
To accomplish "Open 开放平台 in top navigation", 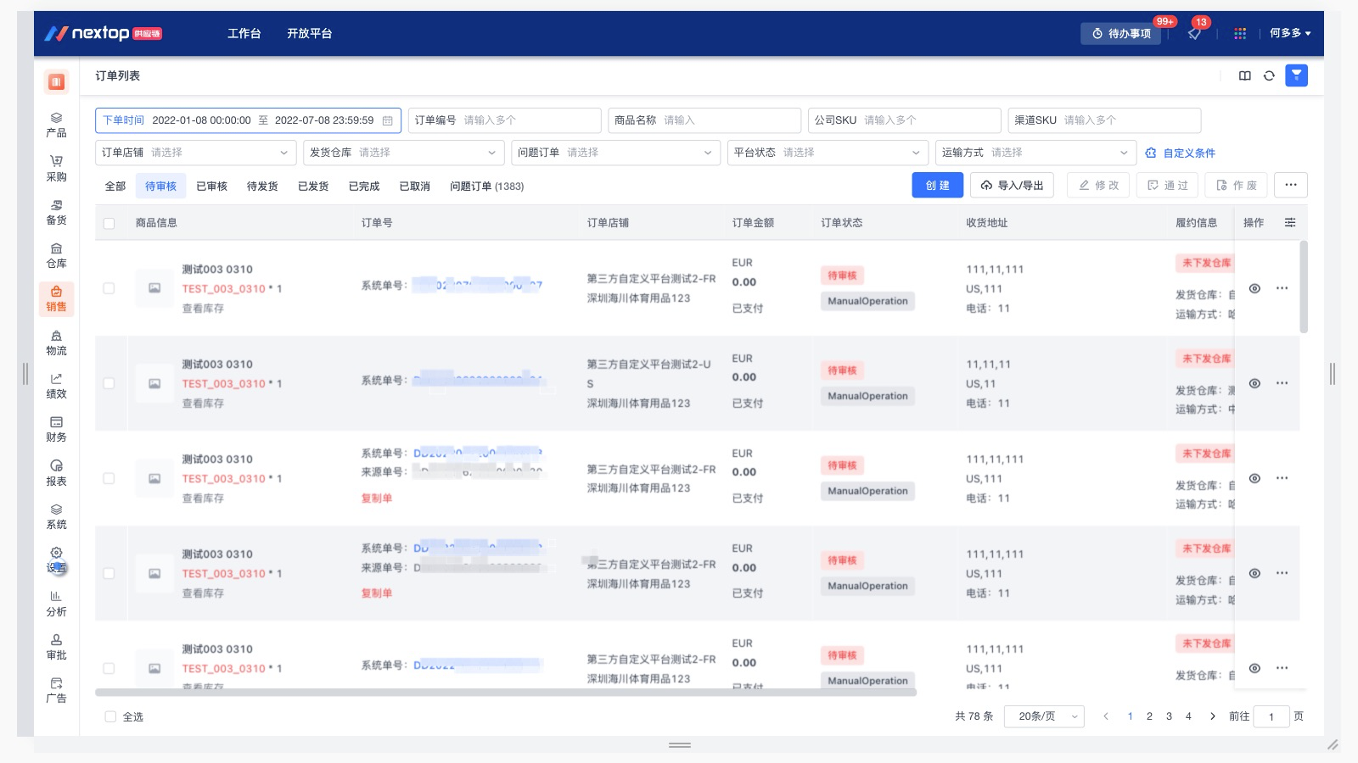I will (x=309, y=33).
